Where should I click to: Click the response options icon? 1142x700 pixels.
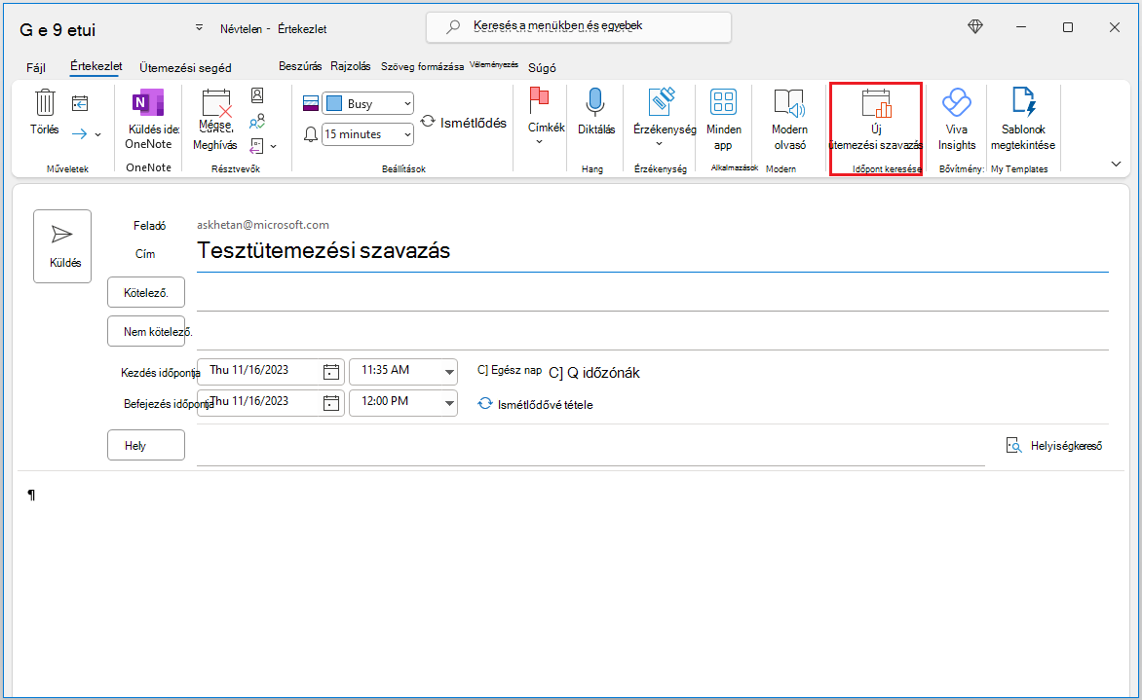(x=256, y=146)
